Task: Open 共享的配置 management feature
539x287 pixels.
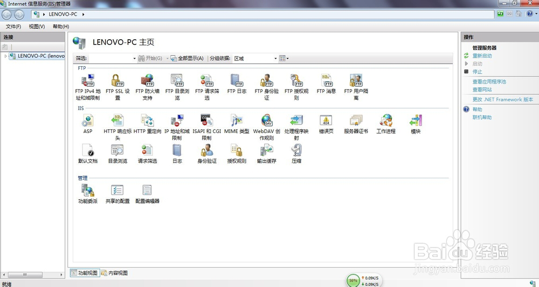Action: pyautogui.click(x=118, y=194)
